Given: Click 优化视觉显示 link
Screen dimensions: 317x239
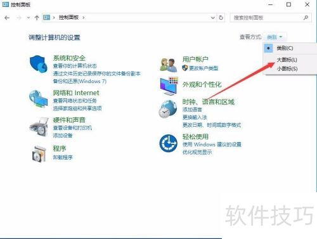Looking at the screenshot, I should click(197, 152).
